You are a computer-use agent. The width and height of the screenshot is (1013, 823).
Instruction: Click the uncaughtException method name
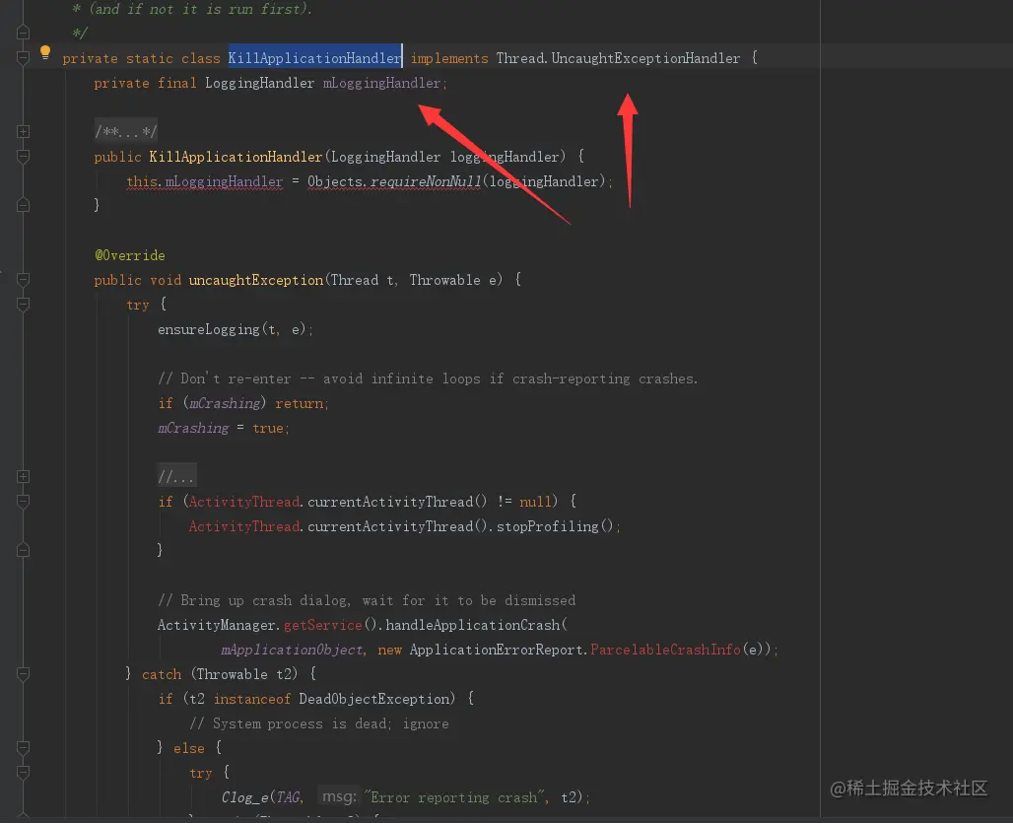pos(256,280)
